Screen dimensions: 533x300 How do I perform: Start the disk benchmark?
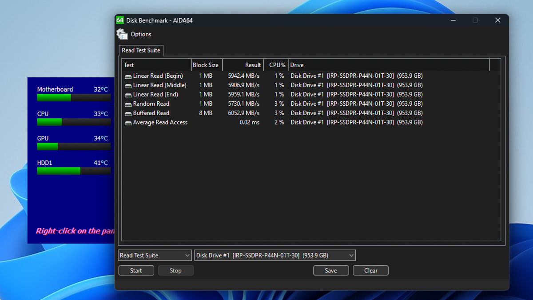click(136, 270)
